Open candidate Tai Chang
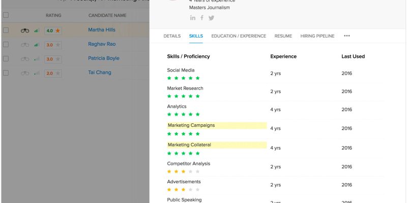 point(100,73)
